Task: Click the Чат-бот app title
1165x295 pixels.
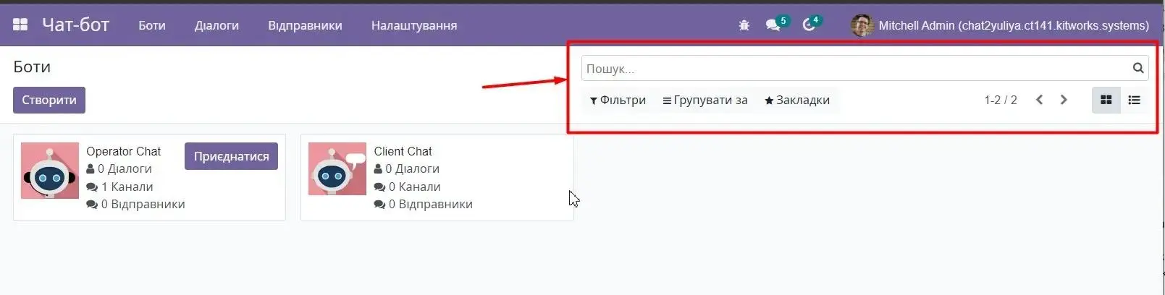Action: point(75,25)
